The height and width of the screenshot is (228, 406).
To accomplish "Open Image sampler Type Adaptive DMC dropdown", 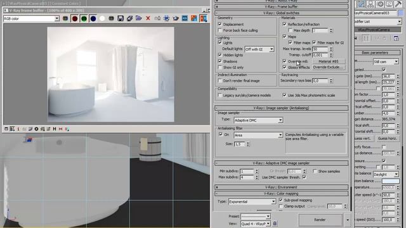I will [258, 120].
